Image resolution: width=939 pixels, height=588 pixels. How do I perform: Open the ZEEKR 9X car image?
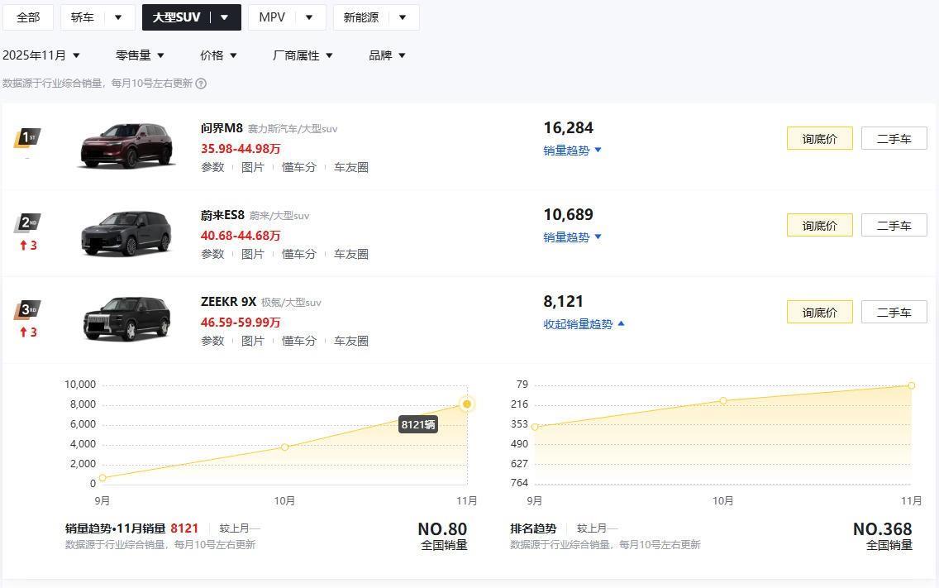click(x=126, y=319)
